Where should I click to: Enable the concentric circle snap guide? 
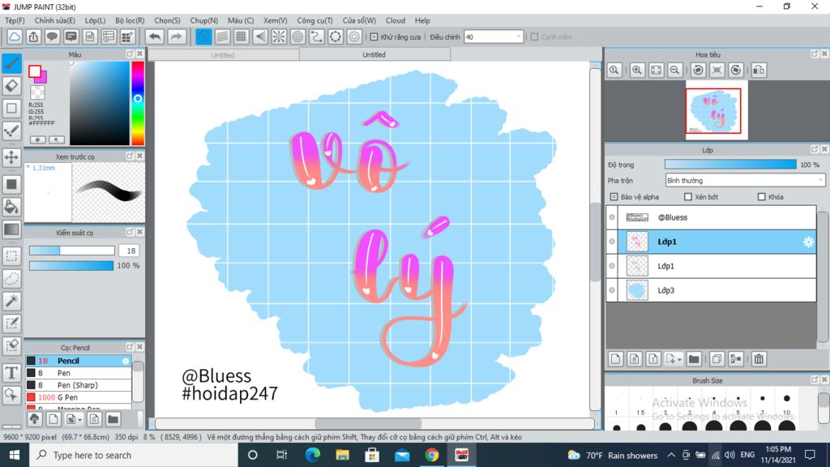[298, 36]
